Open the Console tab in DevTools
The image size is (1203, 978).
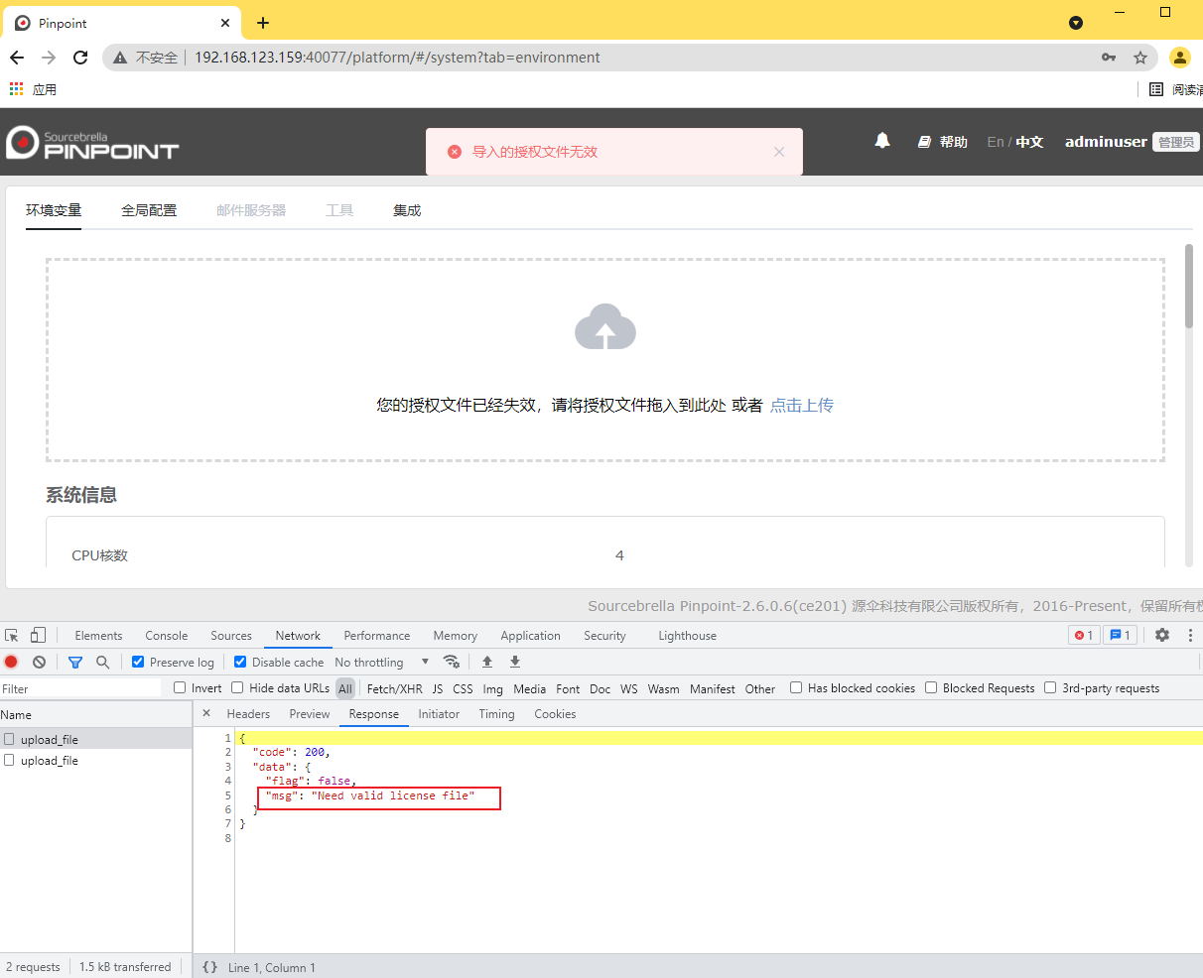click(x=166, y=636)
